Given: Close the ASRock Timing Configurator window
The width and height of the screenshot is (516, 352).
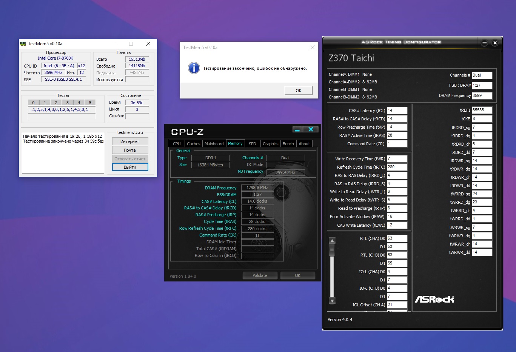Looking at the screenshot, I should [495, 43].
